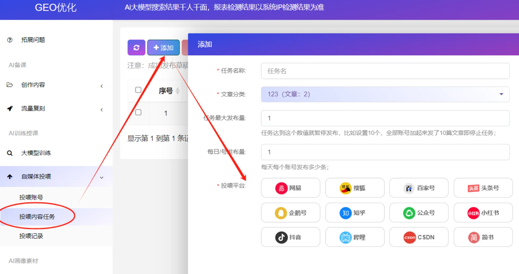Collapse the 自媒体投喂 menu chevron

tap(102, 178)
